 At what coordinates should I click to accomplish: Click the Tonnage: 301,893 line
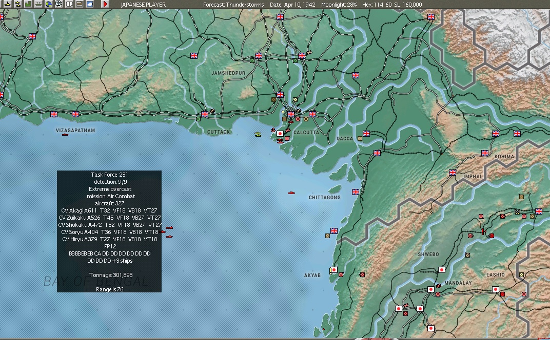[x=111, y=275]
